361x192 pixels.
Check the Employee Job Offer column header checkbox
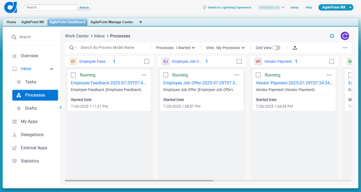[x=239, y=61]
